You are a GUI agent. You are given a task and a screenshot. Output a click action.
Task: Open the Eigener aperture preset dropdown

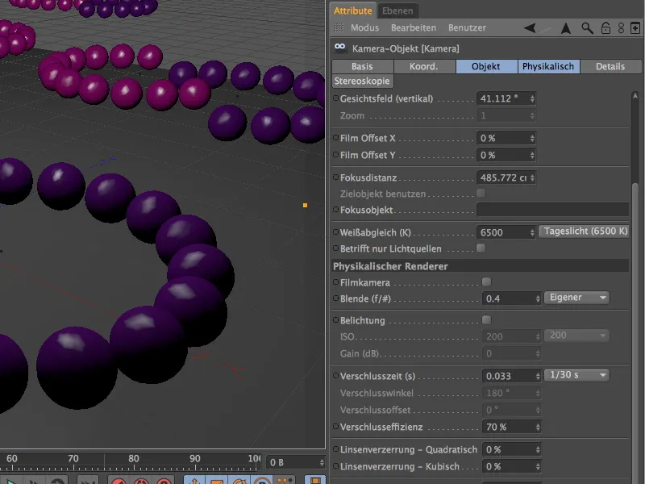(576, 298)
